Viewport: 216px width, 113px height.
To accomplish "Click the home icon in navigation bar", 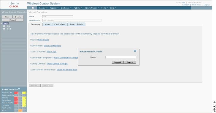I will [33, 8].
